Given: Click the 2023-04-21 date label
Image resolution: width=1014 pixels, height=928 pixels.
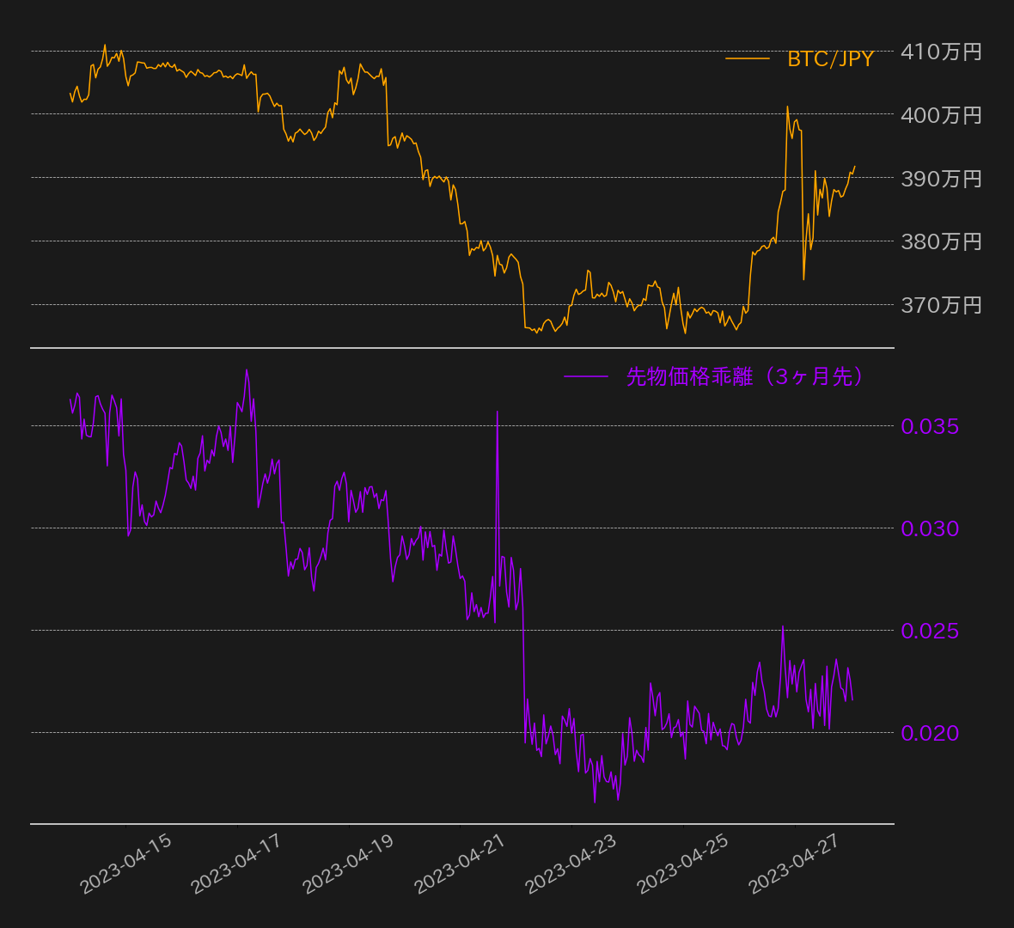Looking at the screenshot, I should pyautogui.click(x=461, y=864).
